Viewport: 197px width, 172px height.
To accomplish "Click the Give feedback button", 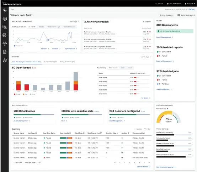I will point(166,15).
